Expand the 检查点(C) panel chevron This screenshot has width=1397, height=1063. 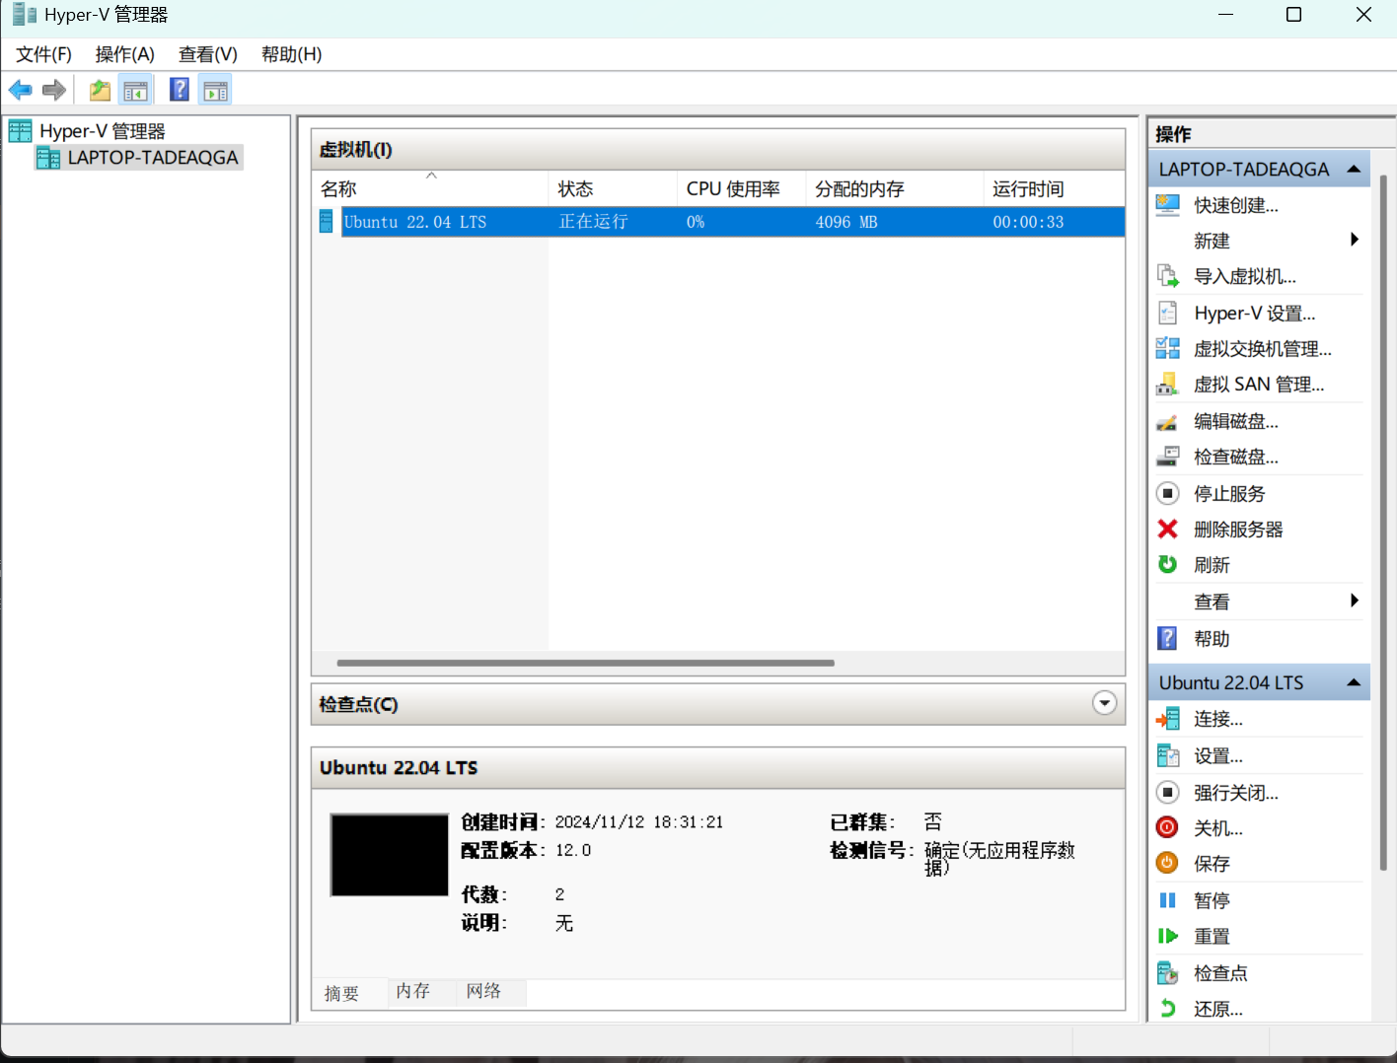point(1104,703)
